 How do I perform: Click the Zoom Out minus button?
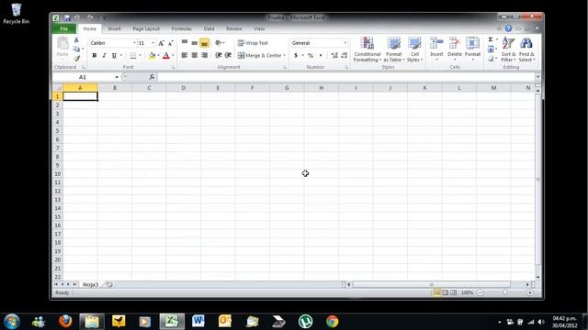tap(481, 292)
